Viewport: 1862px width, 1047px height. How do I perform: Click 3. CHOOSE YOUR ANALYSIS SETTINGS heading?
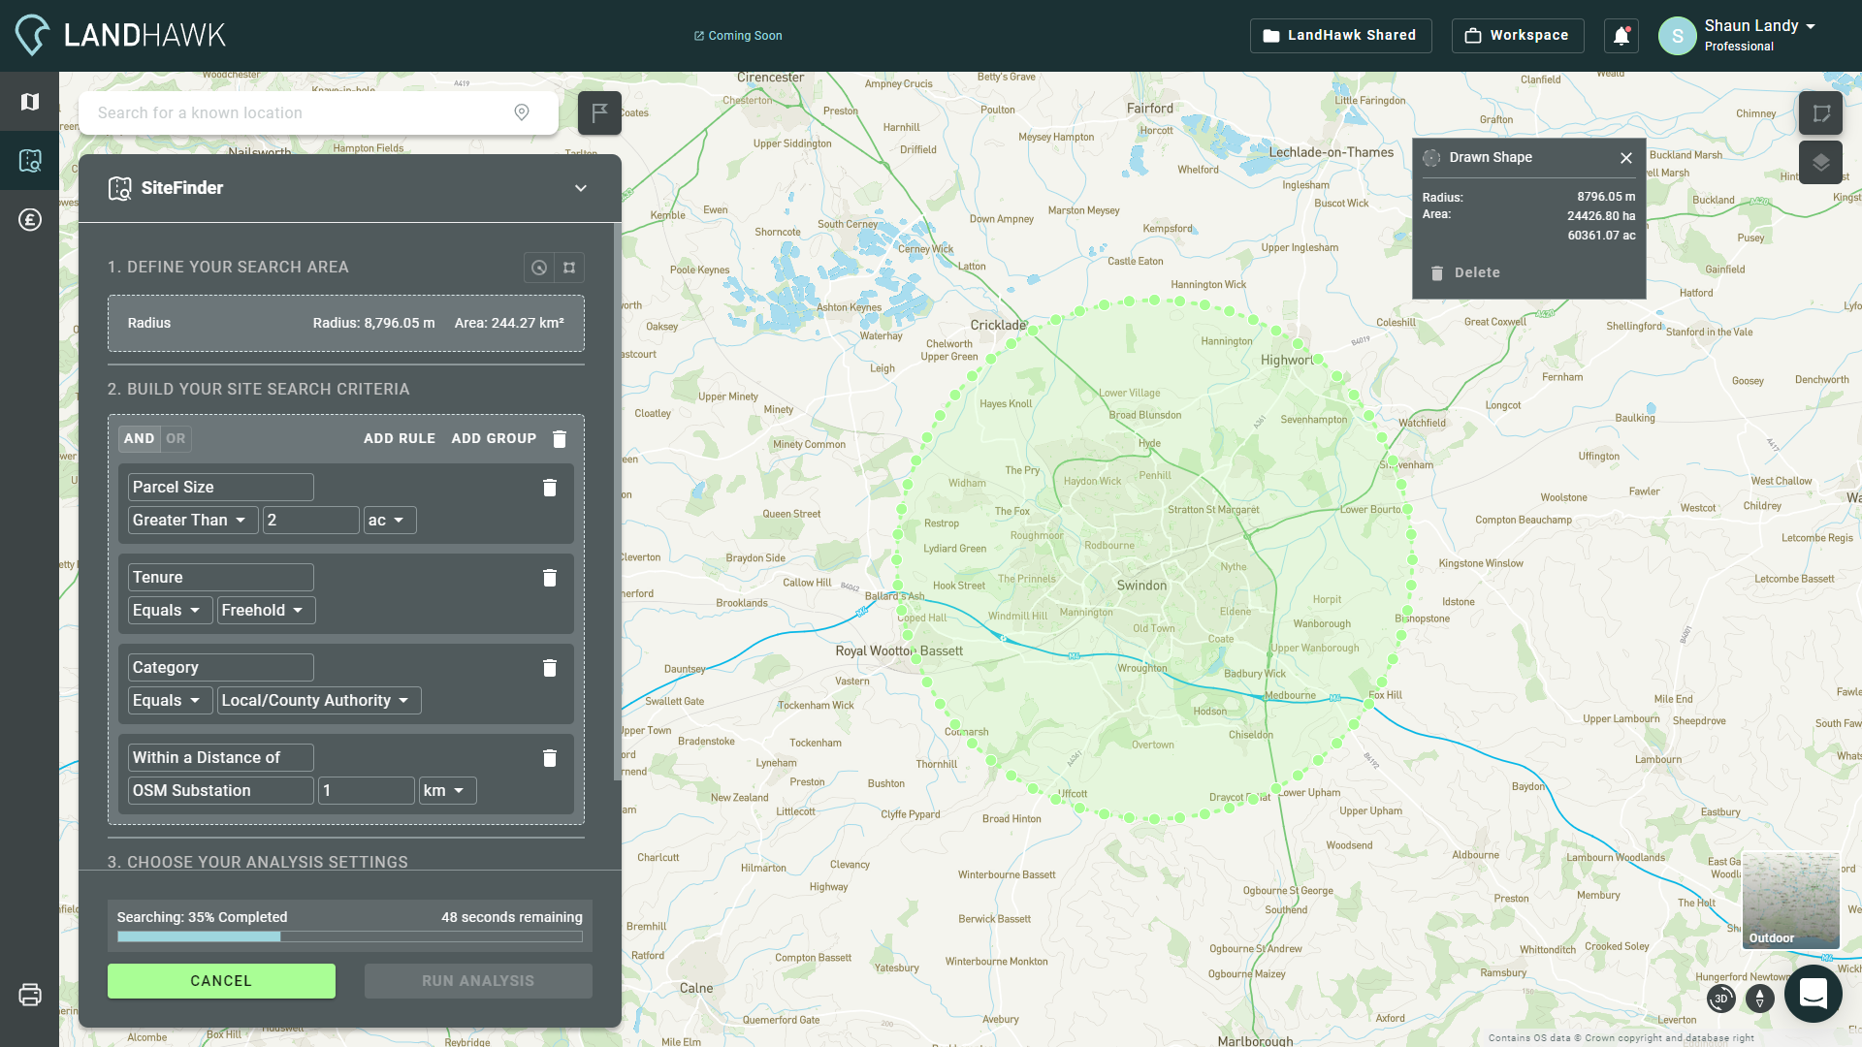[257, 863]
